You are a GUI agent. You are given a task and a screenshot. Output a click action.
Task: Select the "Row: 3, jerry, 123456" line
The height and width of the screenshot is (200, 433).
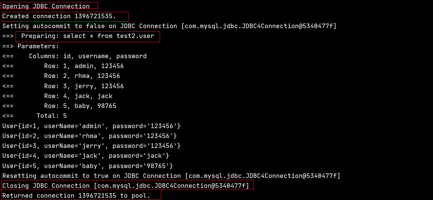84,86
